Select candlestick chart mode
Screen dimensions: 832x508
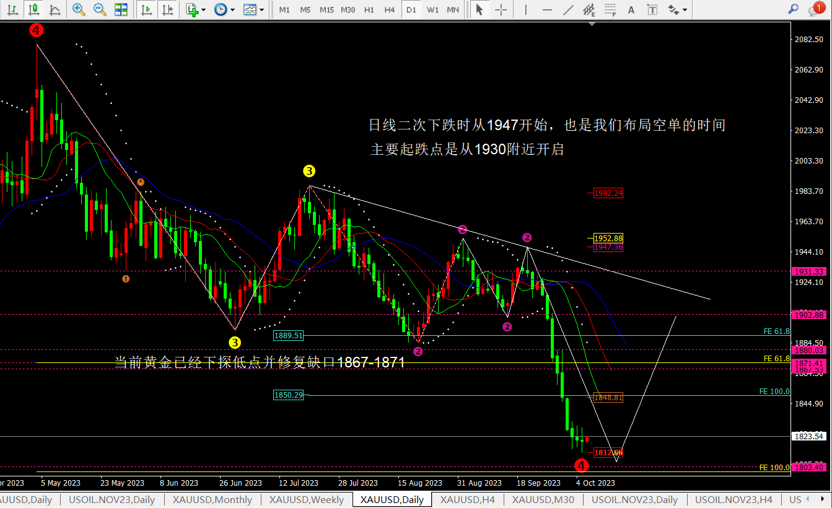[33, 9]
